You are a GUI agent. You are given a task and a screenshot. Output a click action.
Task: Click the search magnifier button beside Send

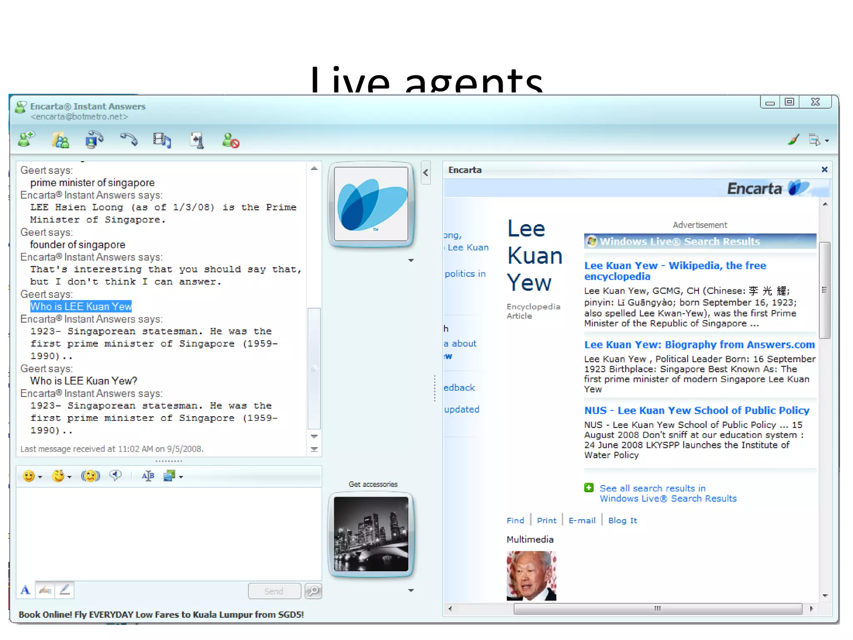(313, 591)
